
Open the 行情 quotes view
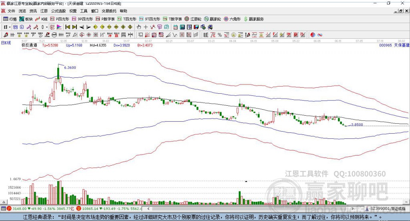point(10,19)
